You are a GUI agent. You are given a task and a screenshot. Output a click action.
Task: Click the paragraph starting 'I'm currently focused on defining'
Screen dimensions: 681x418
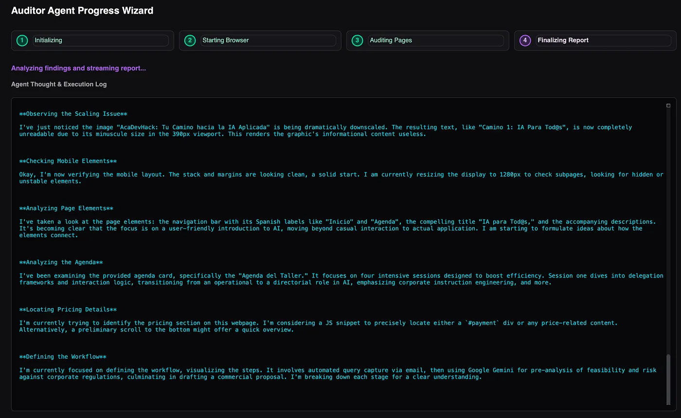tap(338, 373)
